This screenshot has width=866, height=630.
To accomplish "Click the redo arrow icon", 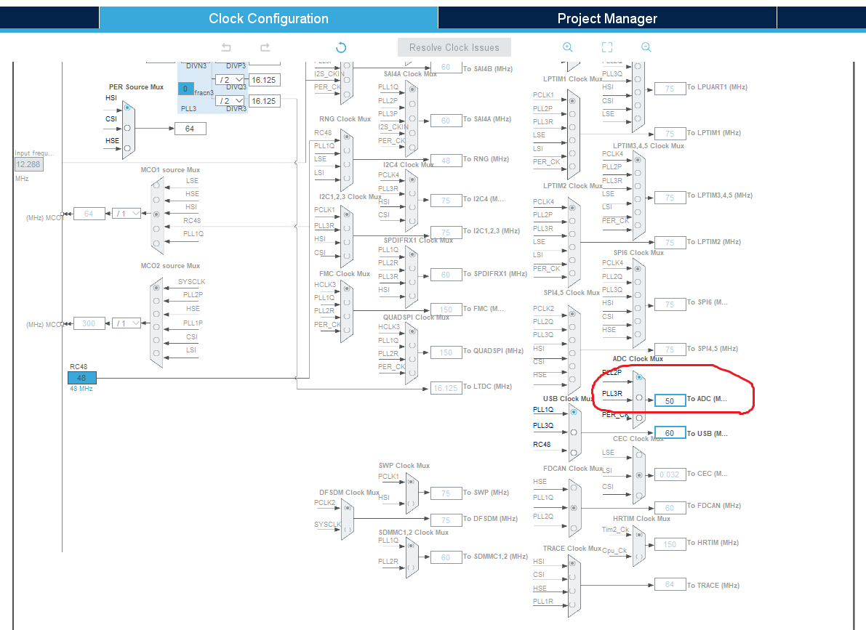I will click(x=265, y=47).
